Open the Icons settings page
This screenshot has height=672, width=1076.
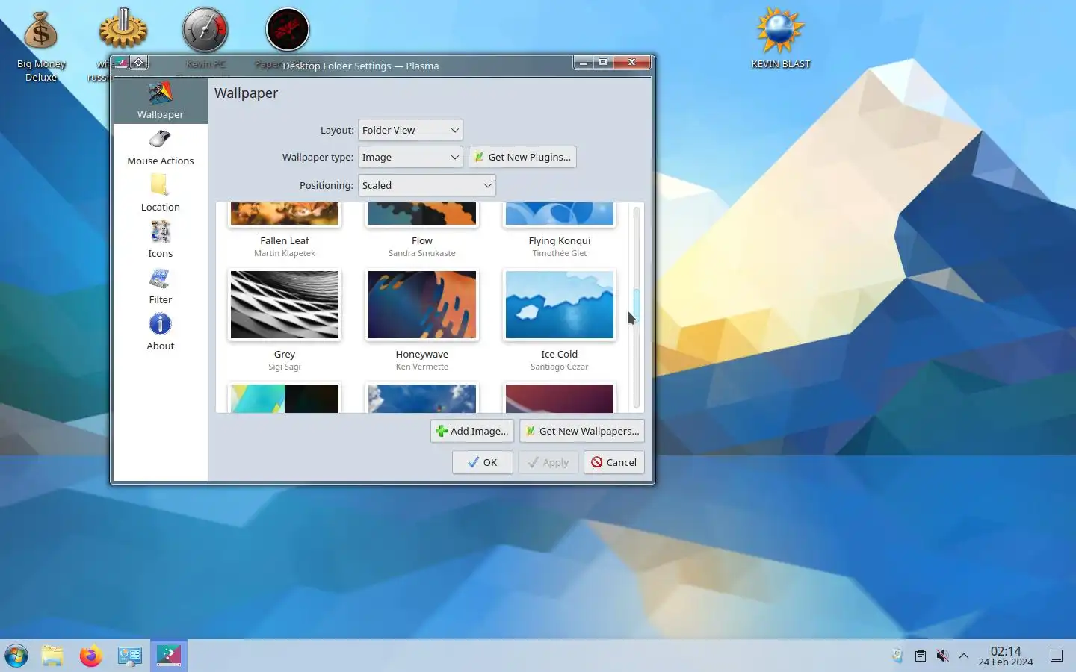tap(160, 240)
